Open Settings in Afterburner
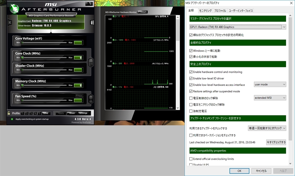Screen dimensions: 295x176 pyautogui.click(x=83, y=113)
